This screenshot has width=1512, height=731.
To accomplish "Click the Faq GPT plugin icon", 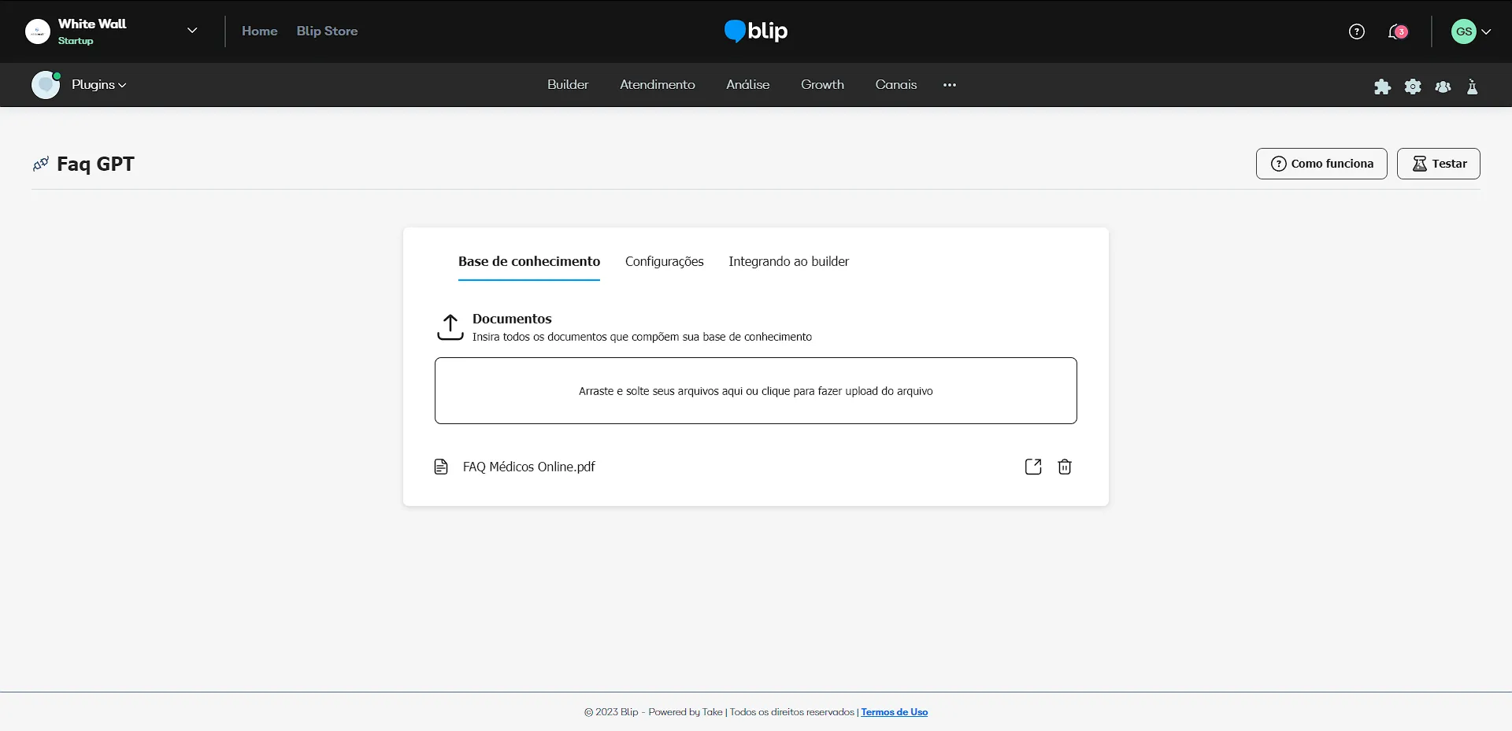I will coord(41,164).
